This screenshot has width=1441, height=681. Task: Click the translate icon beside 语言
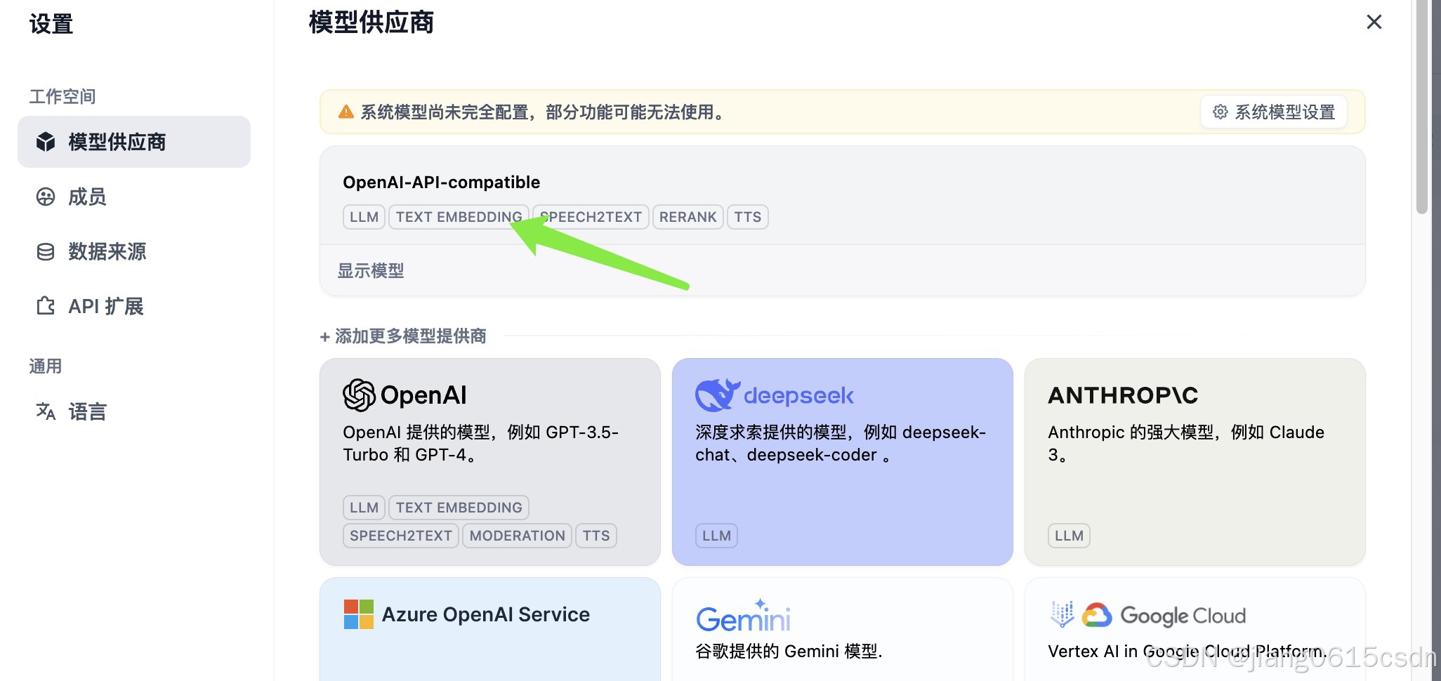click(46, 411)
